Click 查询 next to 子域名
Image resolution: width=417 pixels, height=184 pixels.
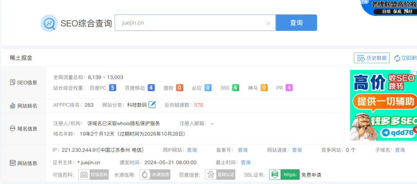[400, 150]
